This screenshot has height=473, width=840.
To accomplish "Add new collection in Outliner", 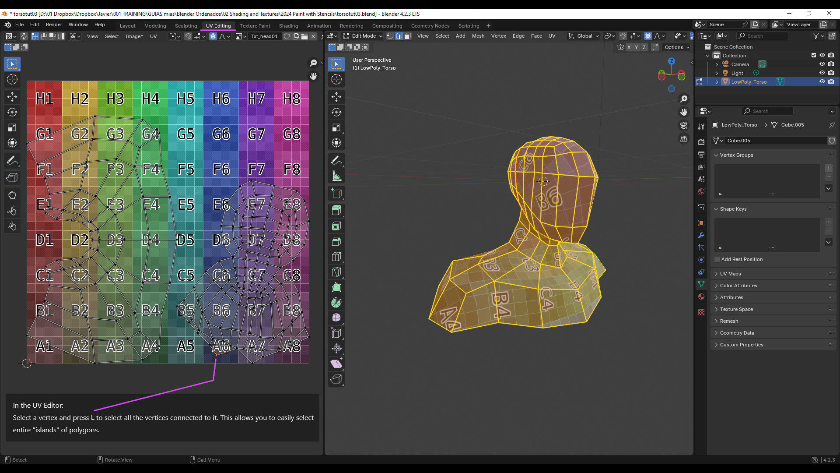I will [832, 36].
